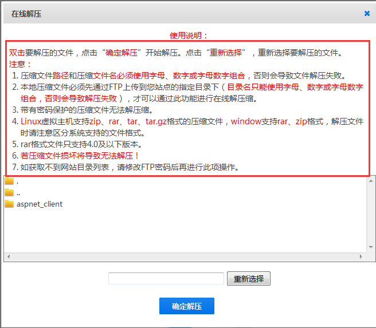Focus the selected file path text field
376x328 pixels.
pyautogui.click(x=166, y=279)
